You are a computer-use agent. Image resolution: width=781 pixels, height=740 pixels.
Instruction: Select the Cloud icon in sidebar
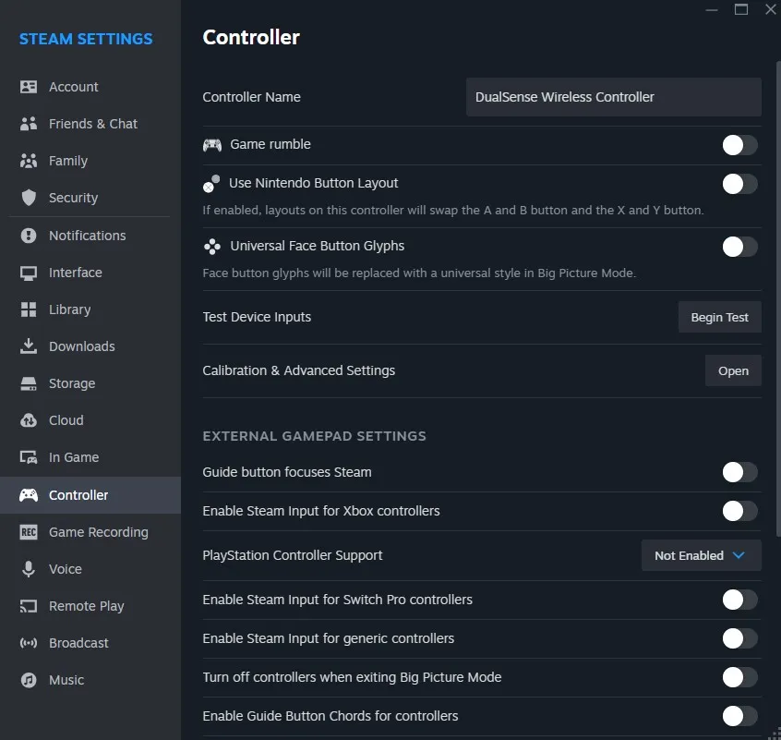pos(29,420)
